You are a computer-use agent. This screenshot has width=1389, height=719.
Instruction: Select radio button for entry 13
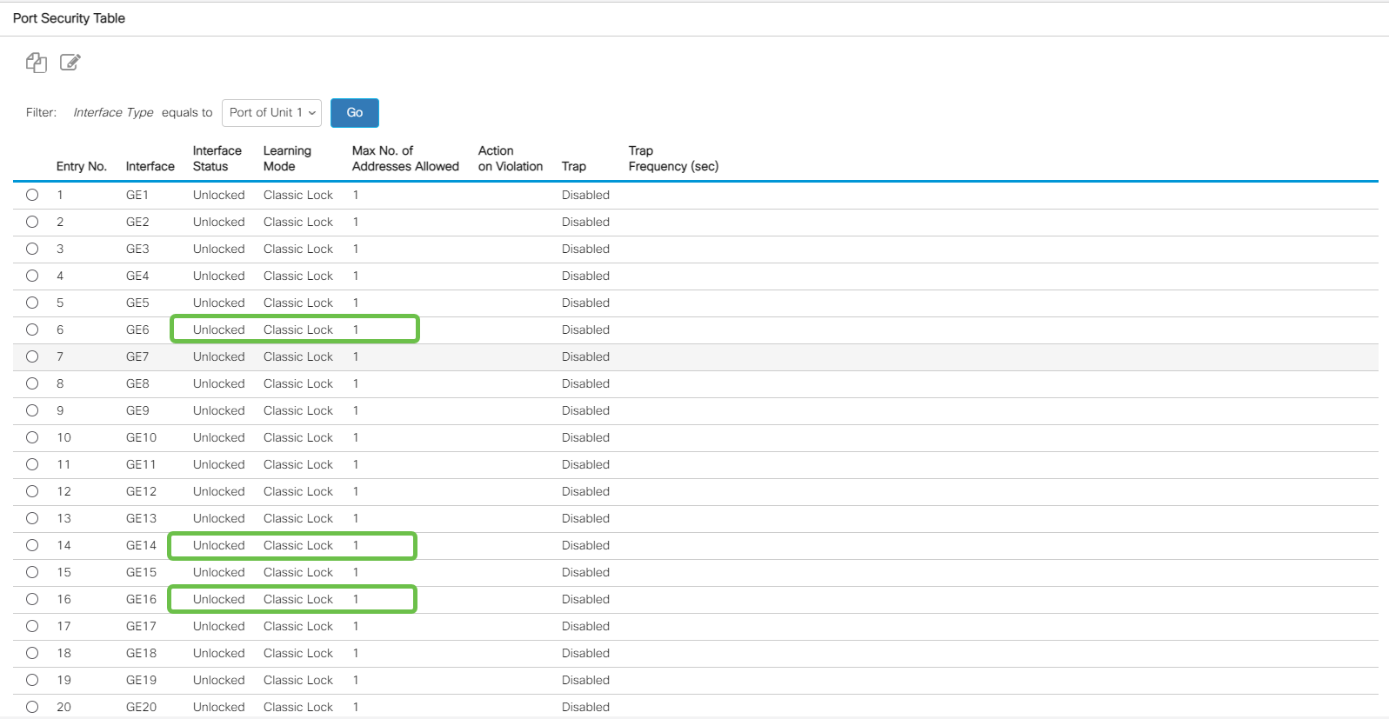tap(32, 518)
